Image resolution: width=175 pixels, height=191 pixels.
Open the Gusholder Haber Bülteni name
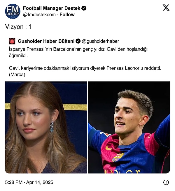click(x=46, y=41)
